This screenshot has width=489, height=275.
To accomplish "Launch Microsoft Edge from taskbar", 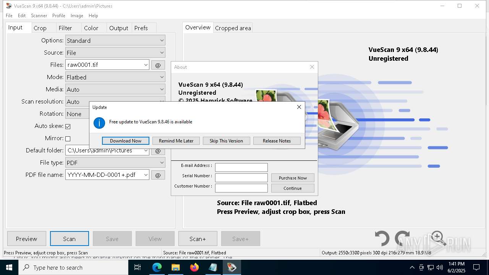I will (157, 267).
